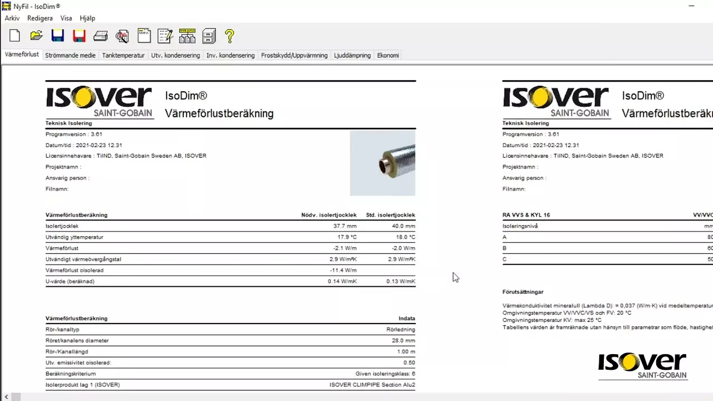Create a new file with blank page icon
This screenshot has width=713, height=401.
pos(15,36)
